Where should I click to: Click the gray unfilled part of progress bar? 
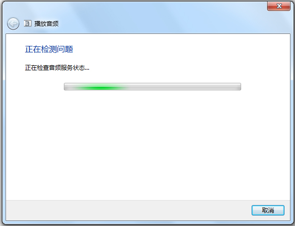coord(184,87)
